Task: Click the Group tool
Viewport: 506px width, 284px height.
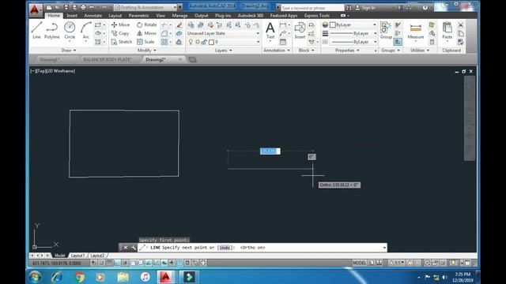Action: pos(386,30)
